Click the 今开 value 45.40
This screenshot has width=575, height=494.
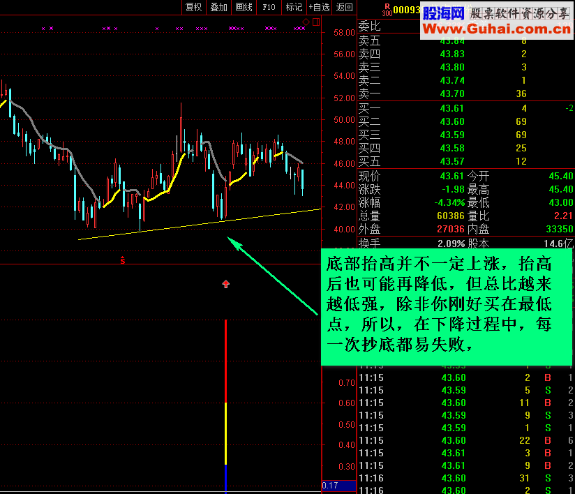(x=561, y=176)
